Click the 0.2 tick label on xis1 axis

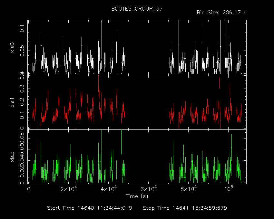click(x=22, y=102)
